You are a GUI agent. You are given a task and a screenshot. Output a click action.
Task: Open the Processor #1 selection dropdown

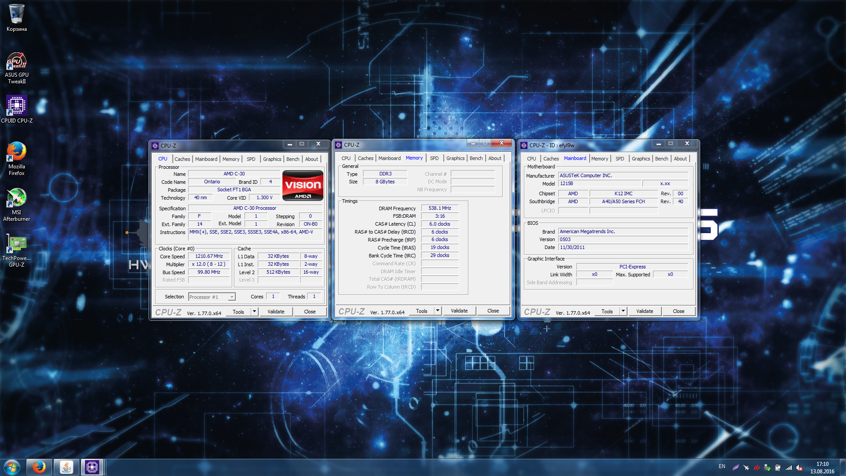[212, 297]
